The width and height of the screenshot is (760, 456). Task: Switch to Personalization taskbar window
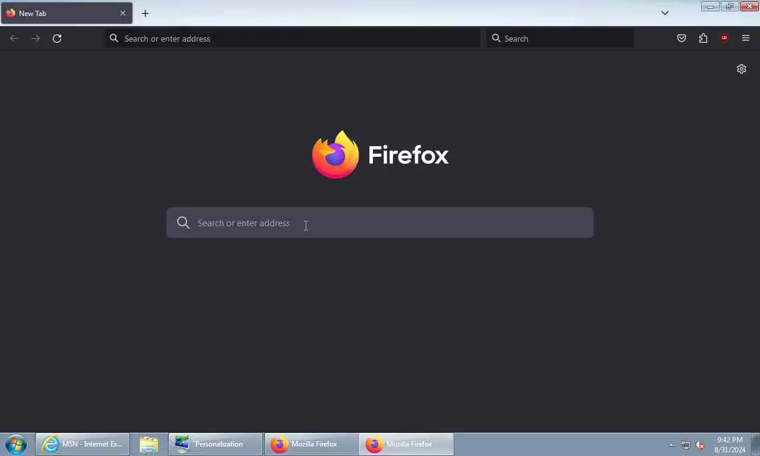[x=216, y=444]
